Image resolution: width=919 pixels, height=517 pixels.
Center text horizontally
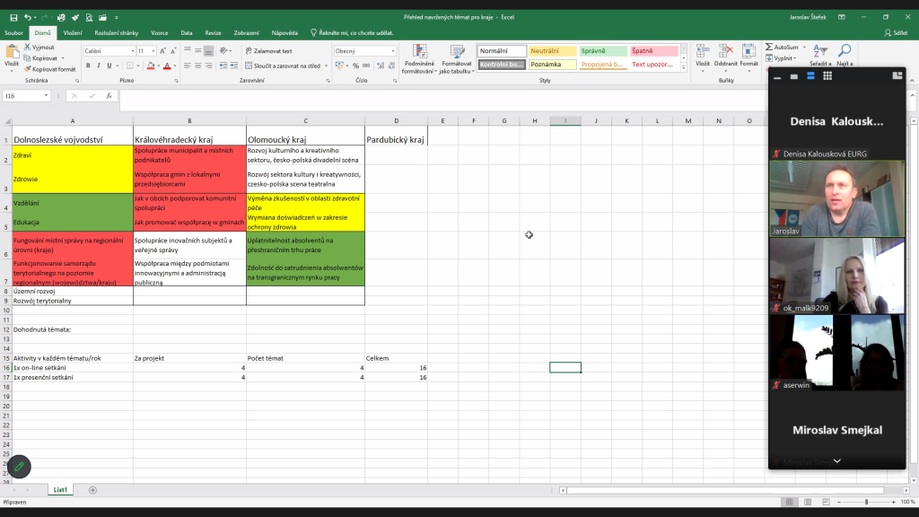198,66
